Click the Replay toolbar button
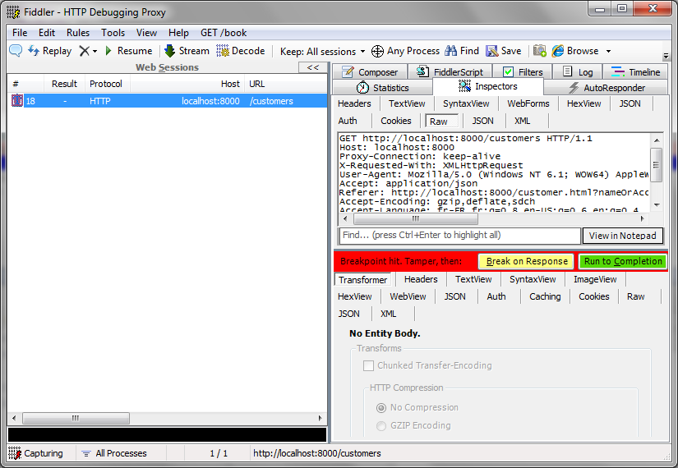This screenshot has width=678, height=468. [x=50, y=51]
